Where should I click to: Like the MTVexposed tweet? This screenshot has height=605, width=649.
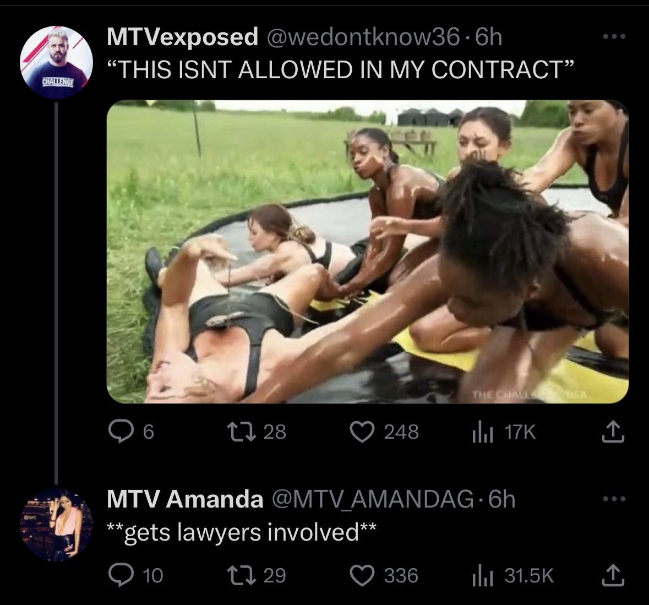[x=362, y=432]
